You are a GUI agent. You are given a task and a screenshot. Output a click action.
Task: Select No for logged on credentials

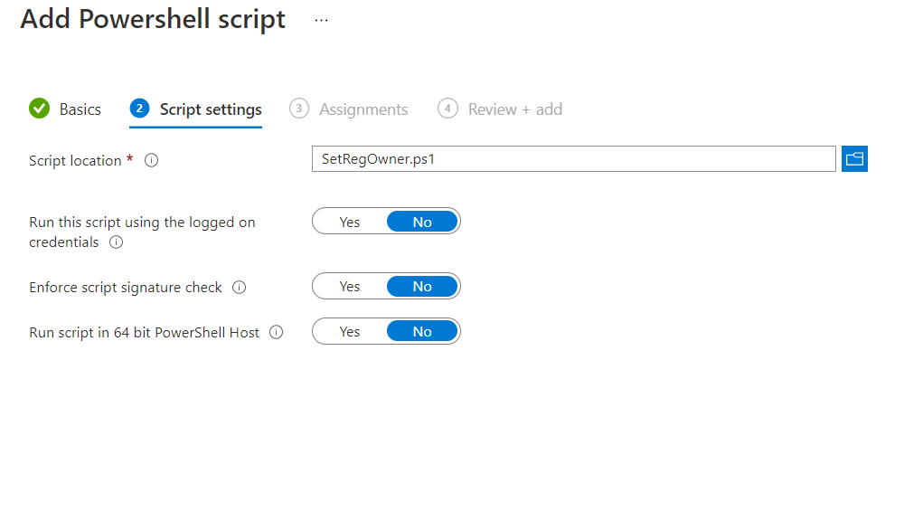pos(422,222)
